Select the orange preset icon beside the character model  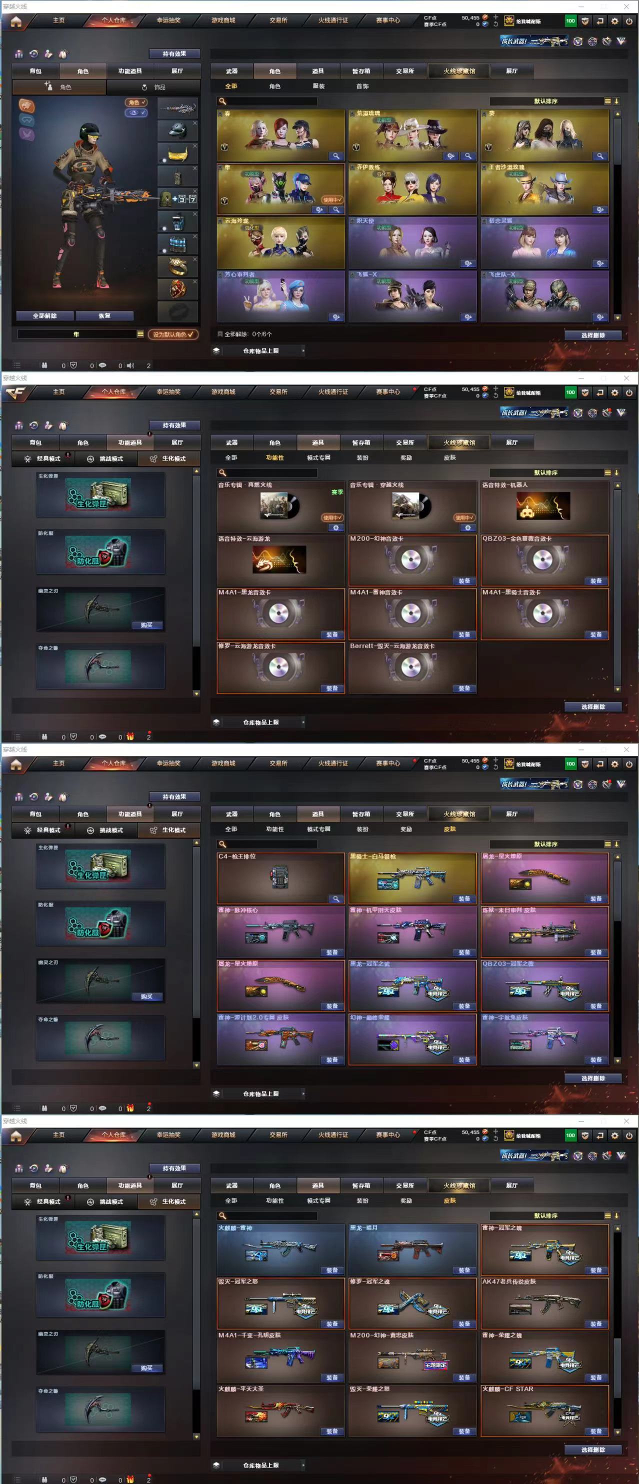click(26, 105)
